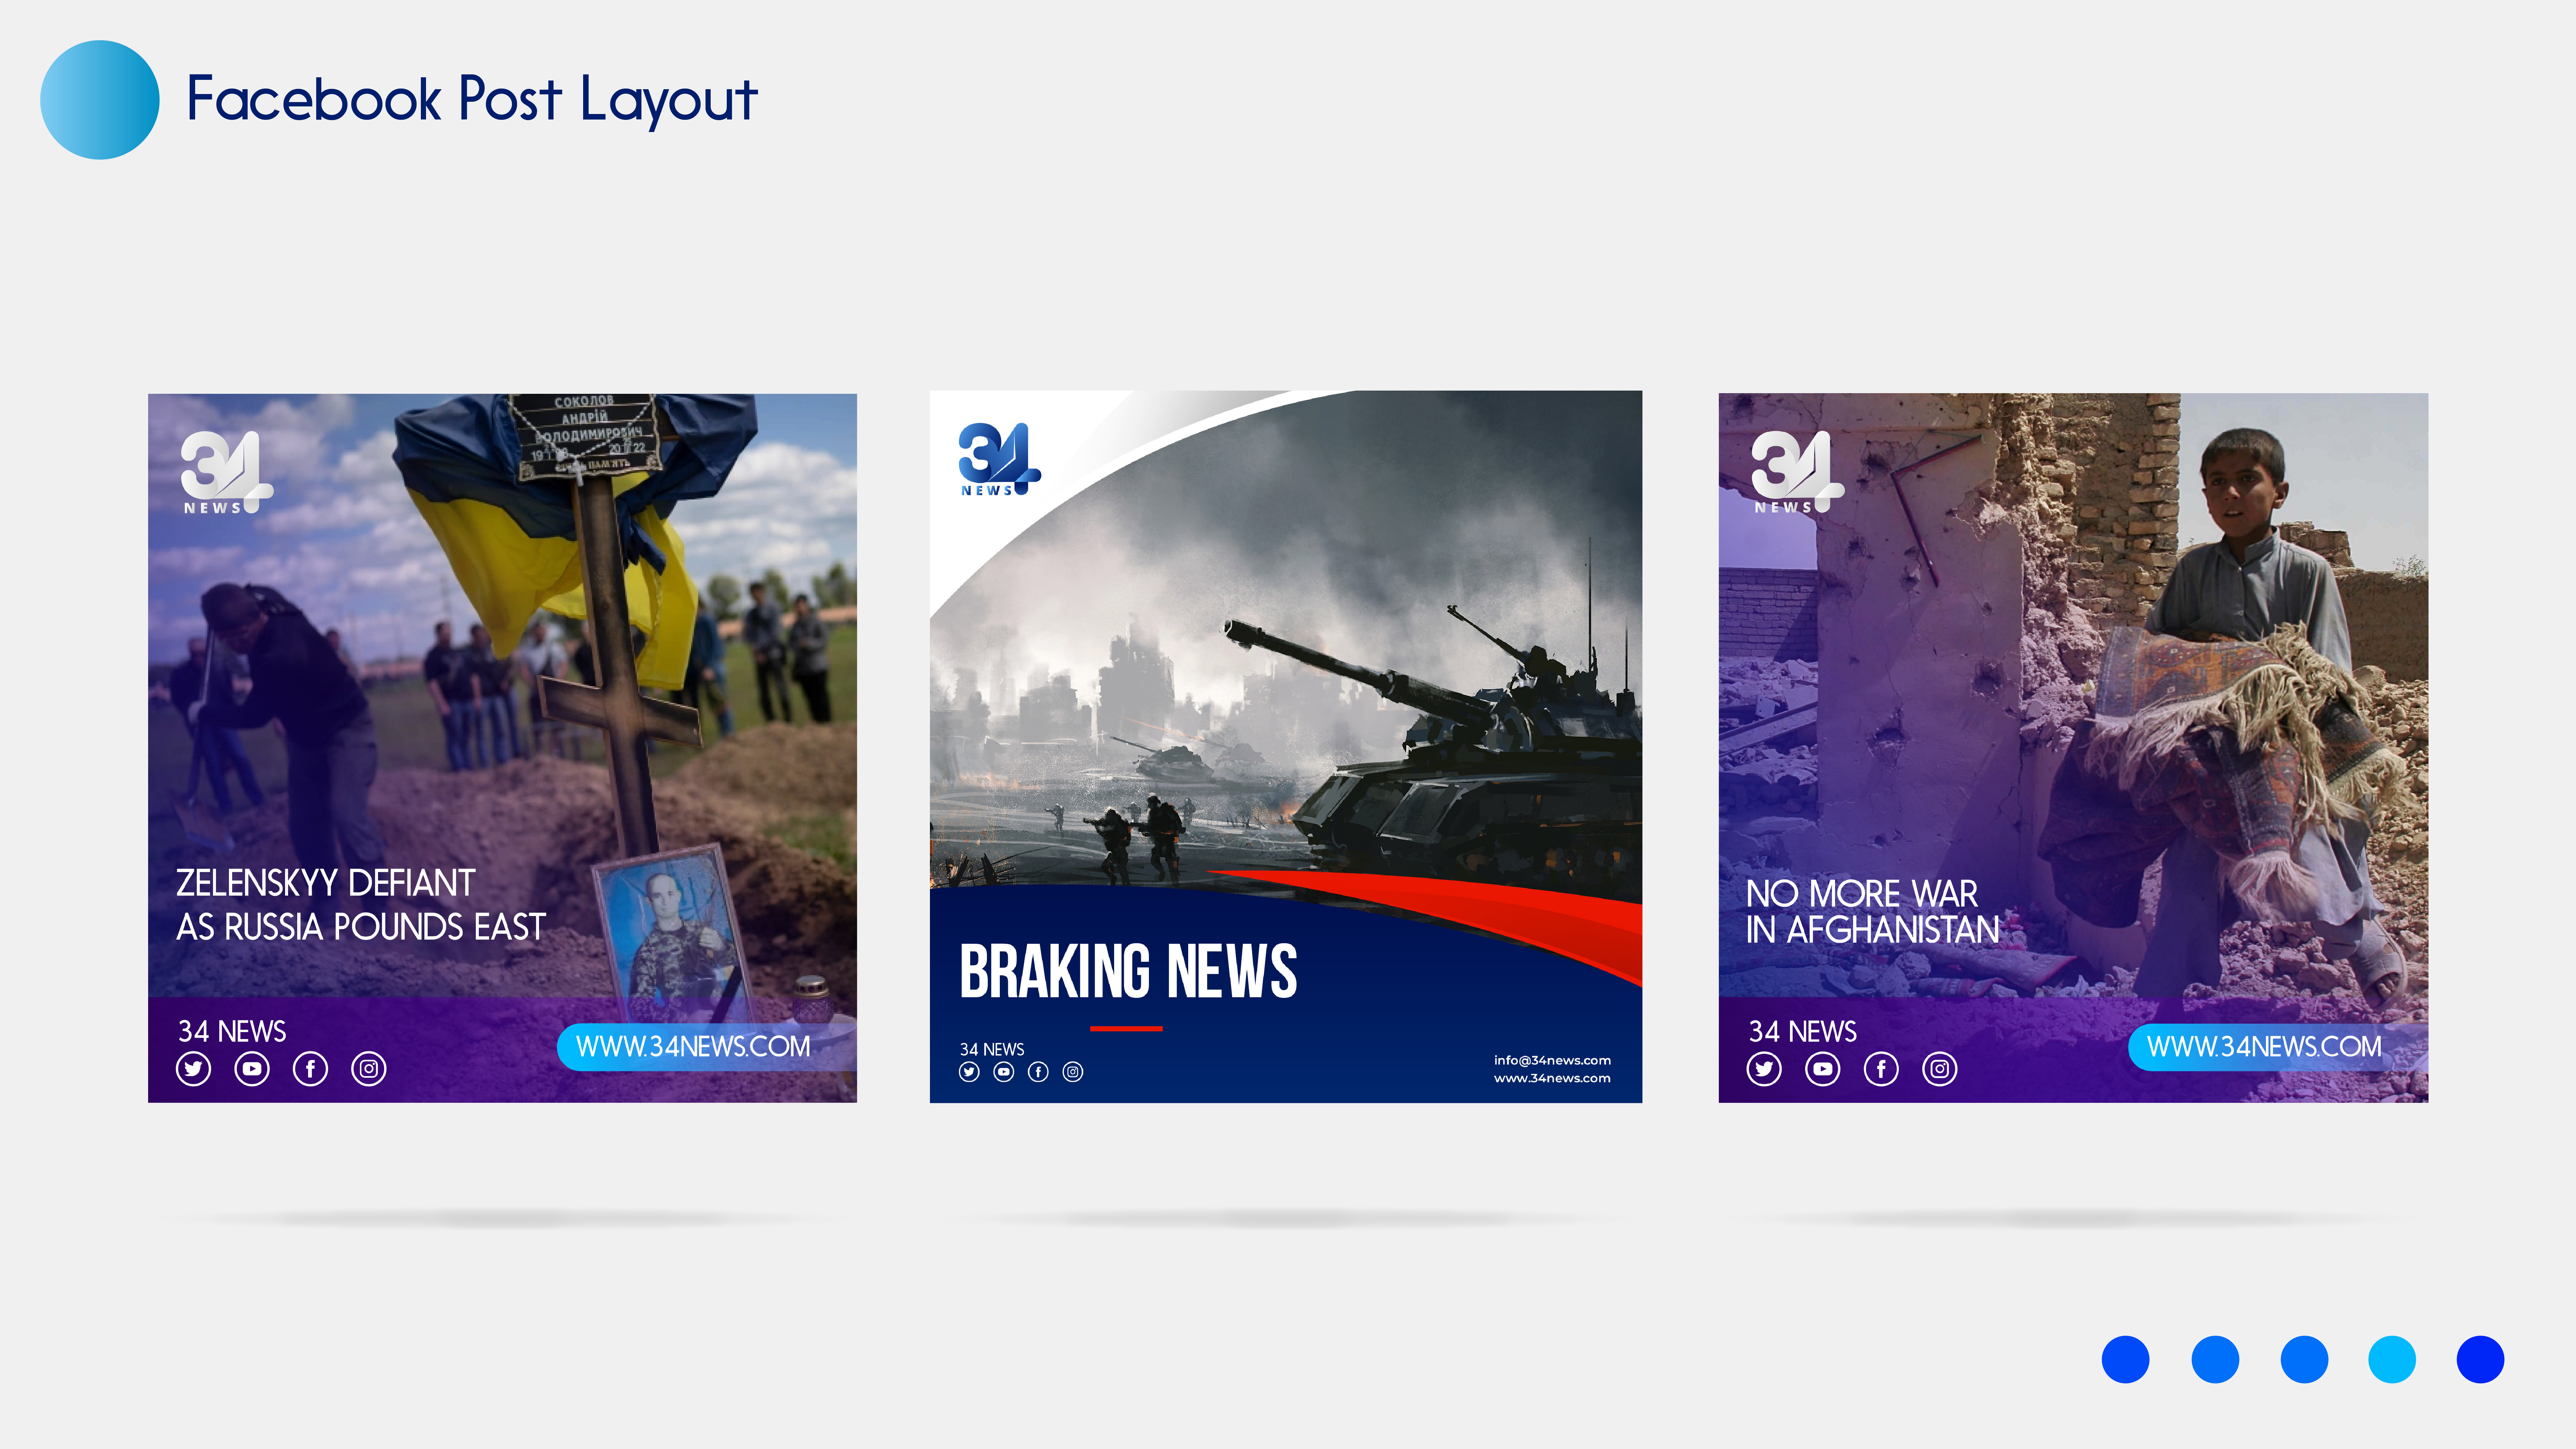Click "34 NEWS" label on Zelenskyy post
This screenshot has width=2576, height=1449.
pos(232,1031)
